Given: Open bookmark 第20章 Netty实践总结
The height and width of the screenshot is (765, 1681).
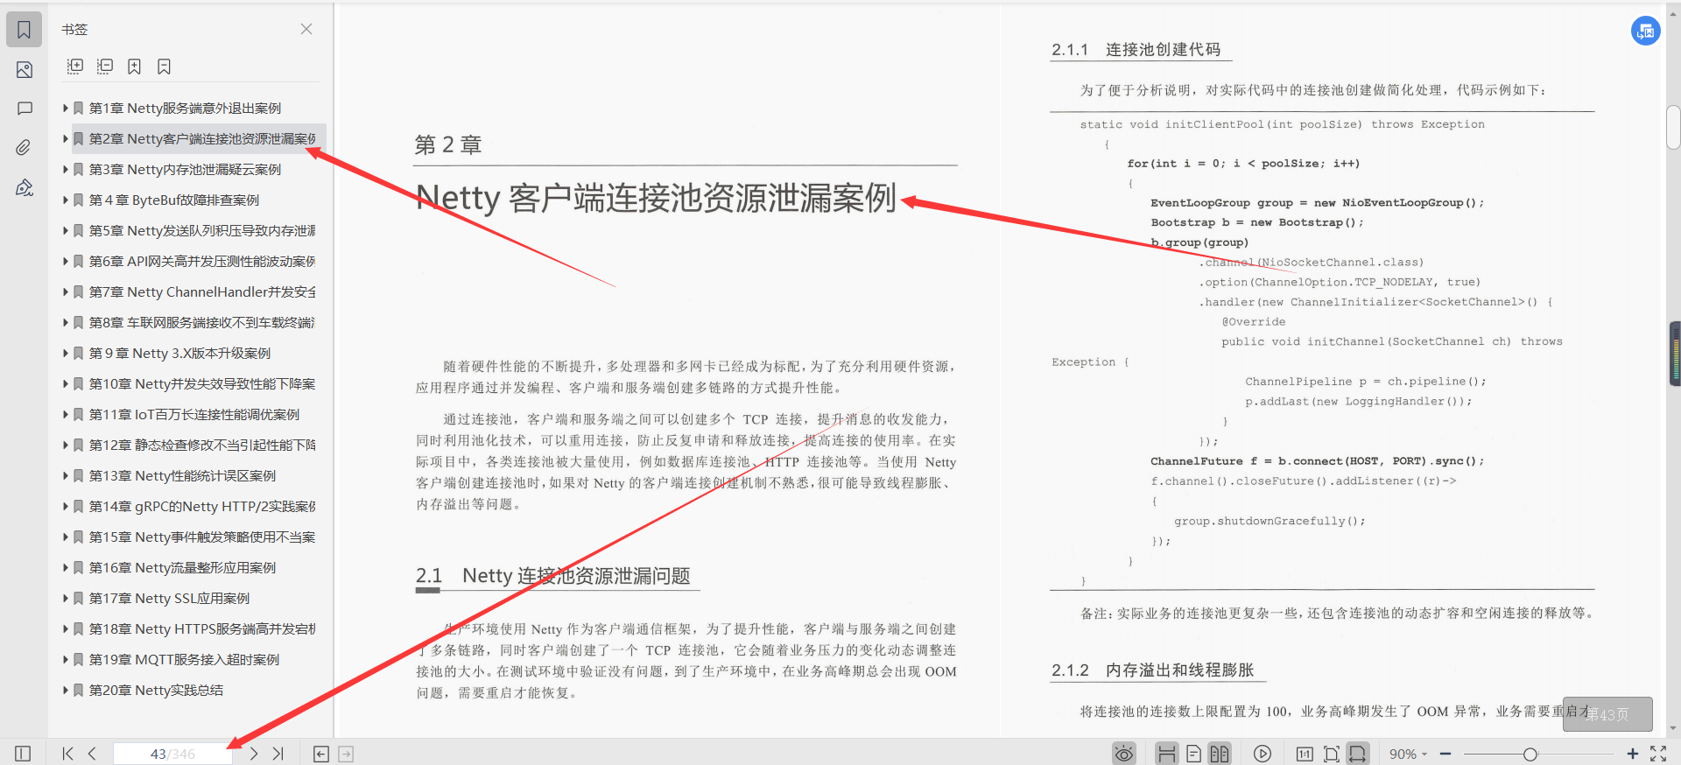Looking at the screenshot, I should pos(156,691).
